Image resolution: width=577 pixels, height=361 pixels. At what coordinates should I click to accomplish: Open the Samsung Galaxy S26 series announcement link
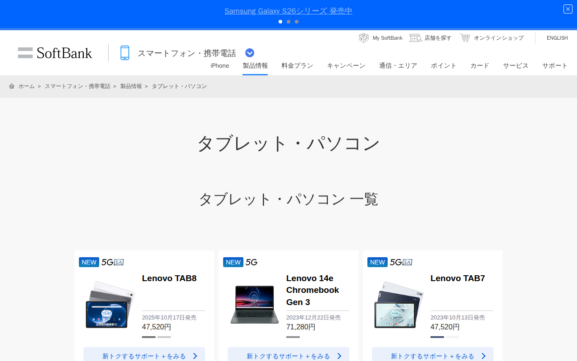tap(288, 11)
